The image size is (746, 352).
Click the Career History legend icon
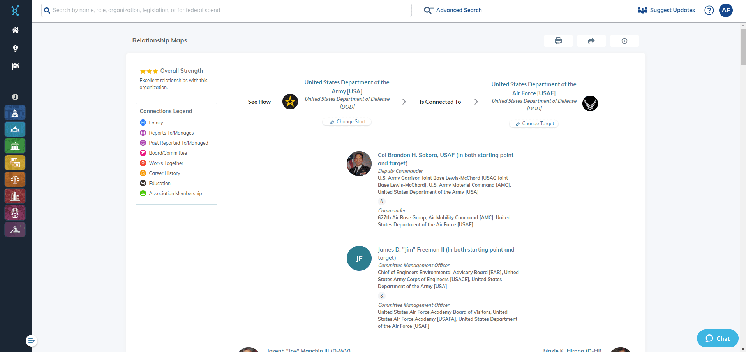tap(143, 173)
